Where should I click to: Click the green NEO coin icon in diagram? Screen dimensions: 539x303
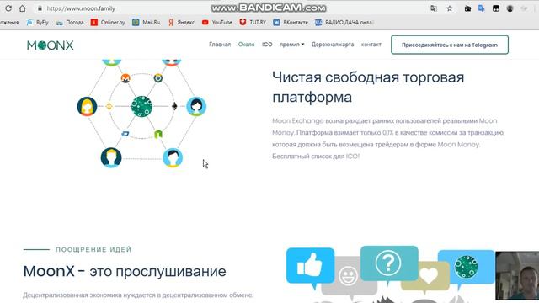tap(158, 135)
